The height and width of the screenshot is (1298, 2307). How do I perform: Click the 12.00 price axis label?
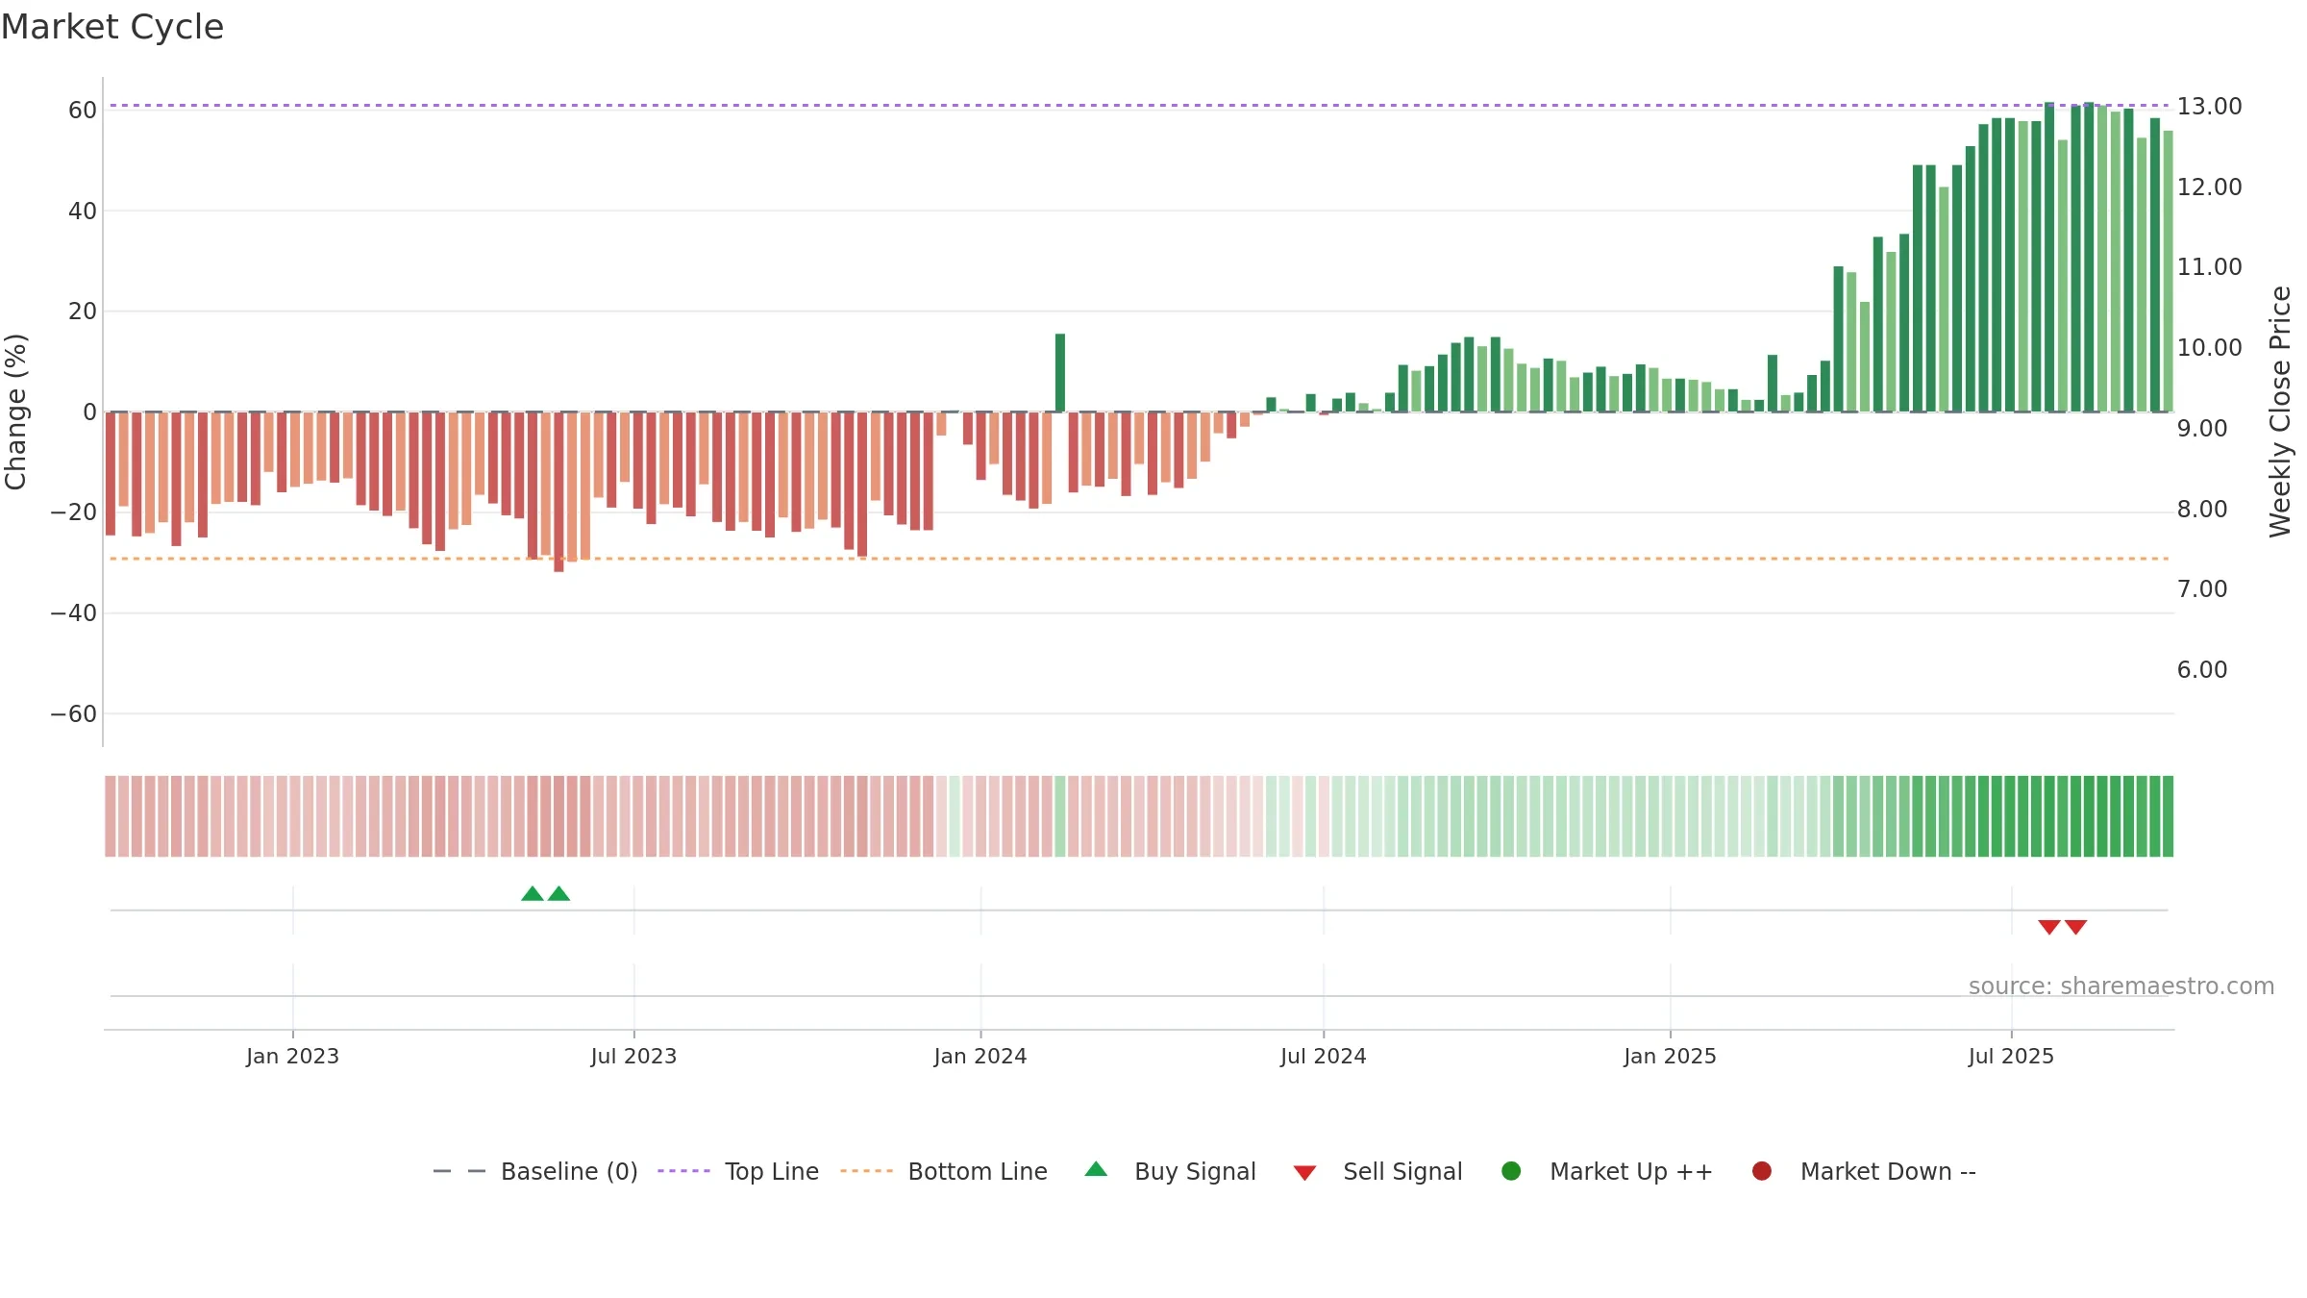tap(2209, 187)
